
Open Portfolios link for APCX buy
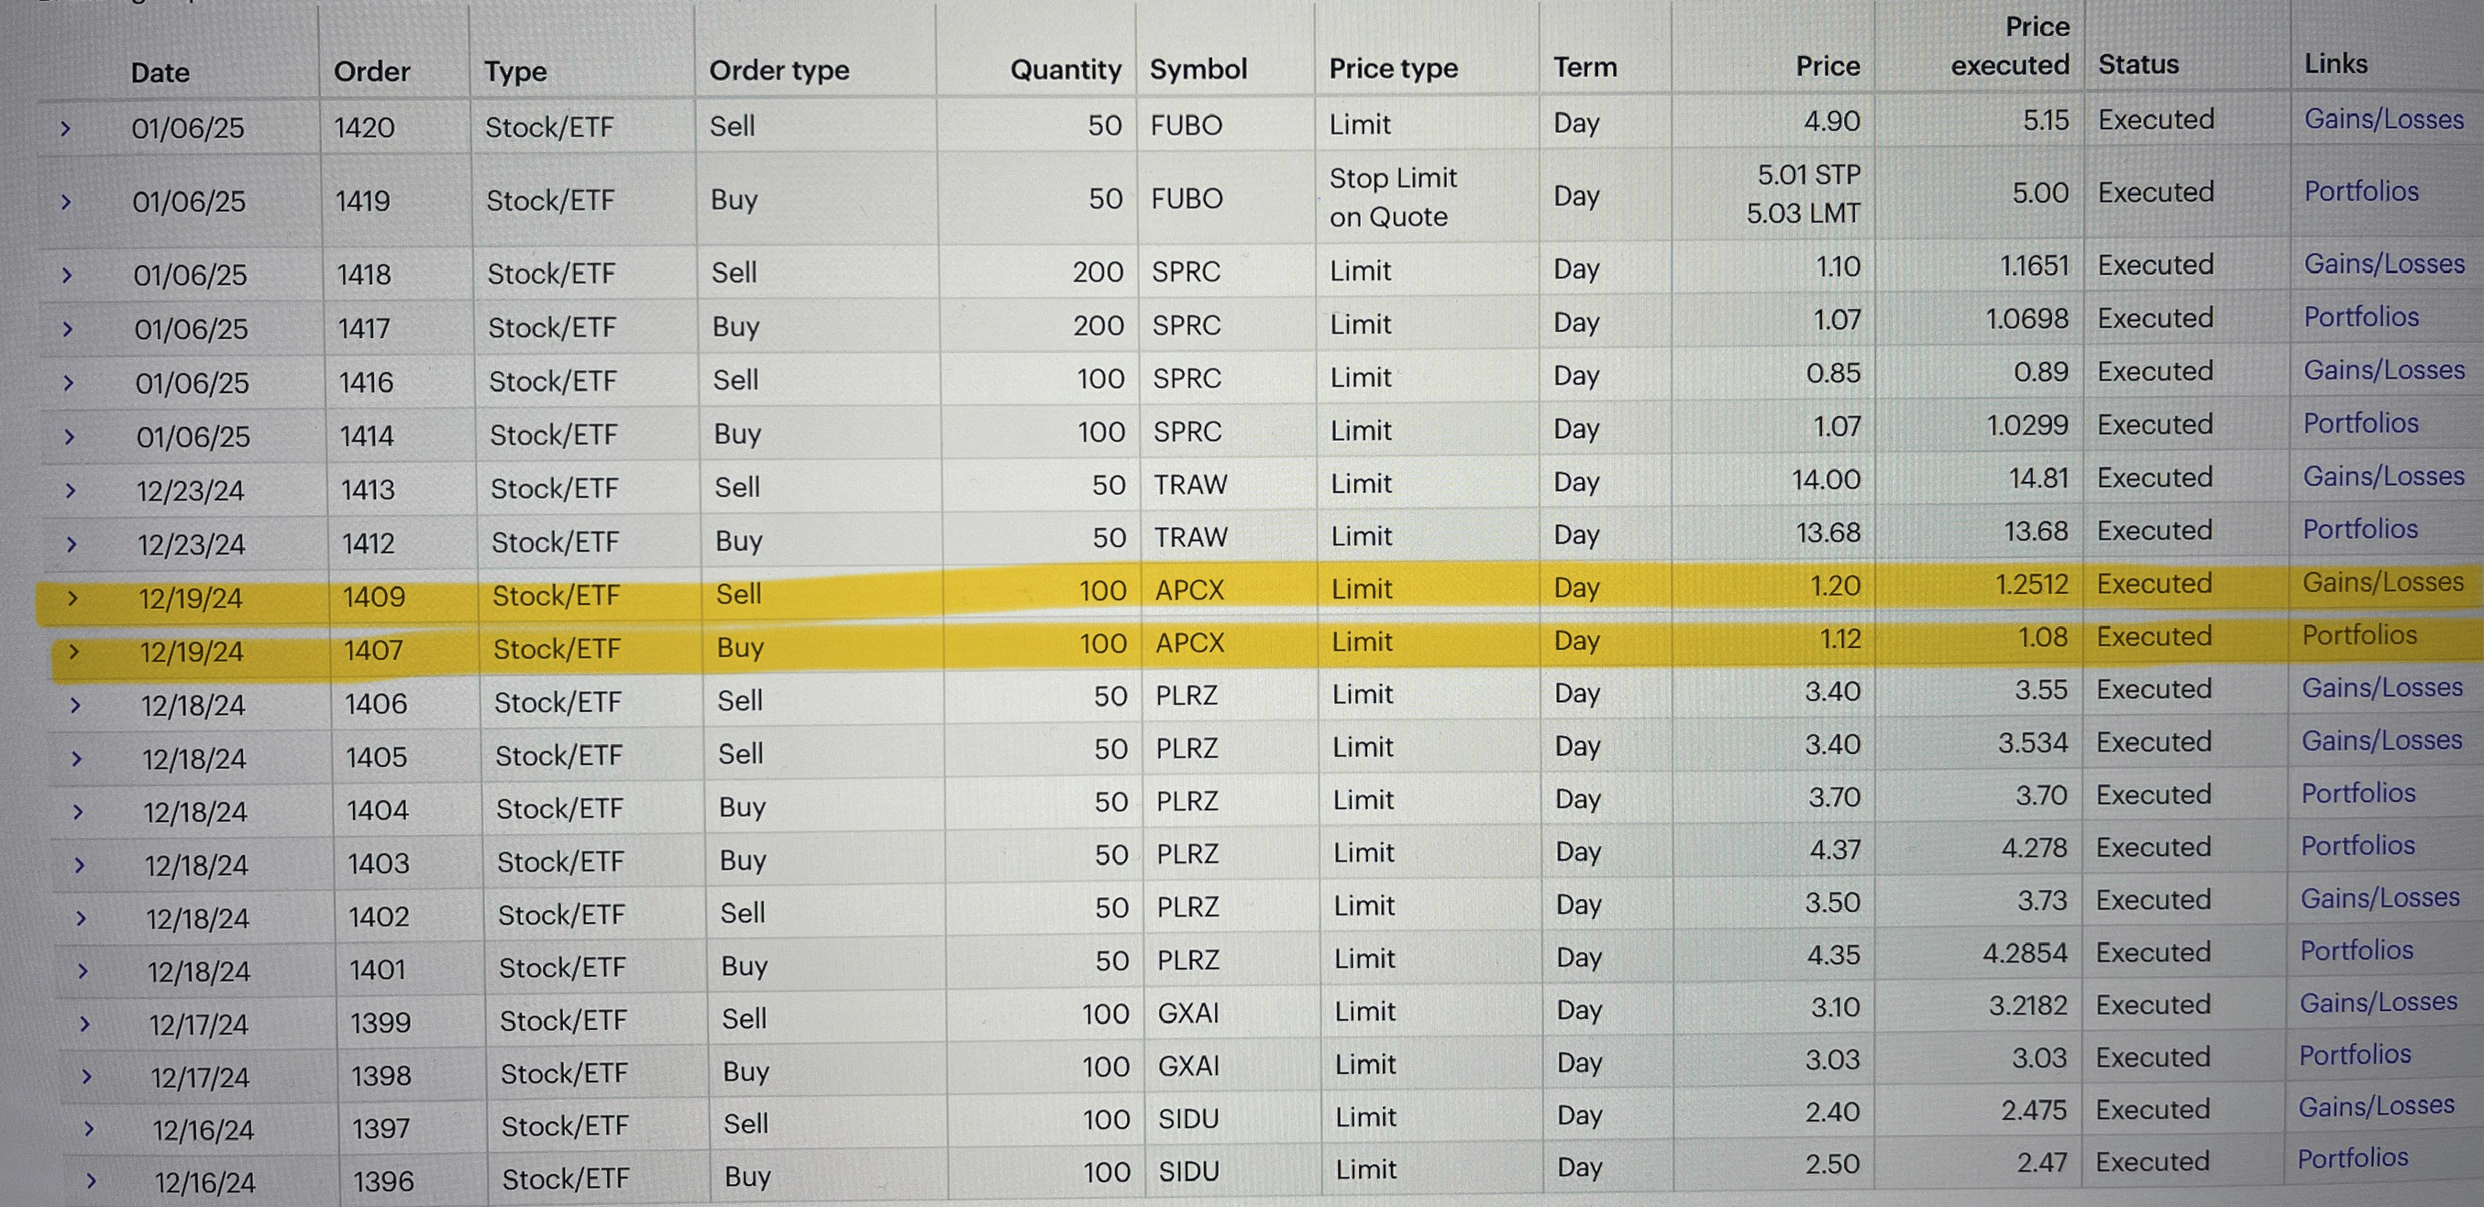(x=2359, y=635)
